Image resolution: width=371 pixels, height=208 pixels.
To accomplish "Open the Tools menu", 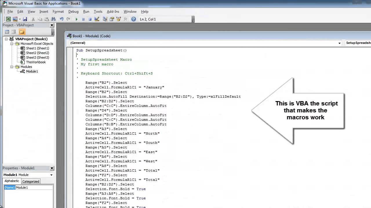I will 98,12.
